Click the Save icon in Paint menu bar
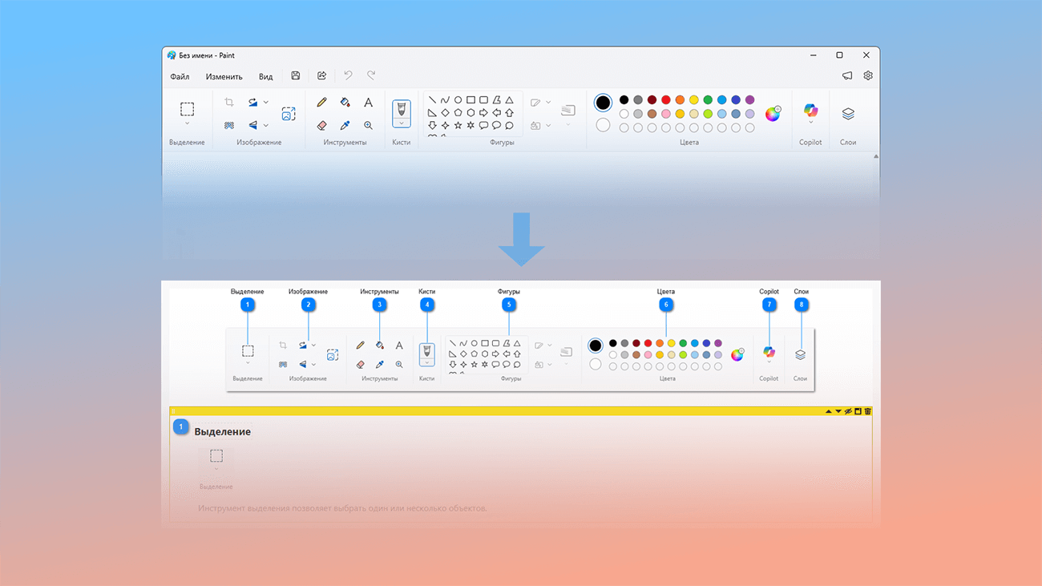Screen dimensions: 1042x586 coord(296,76)
